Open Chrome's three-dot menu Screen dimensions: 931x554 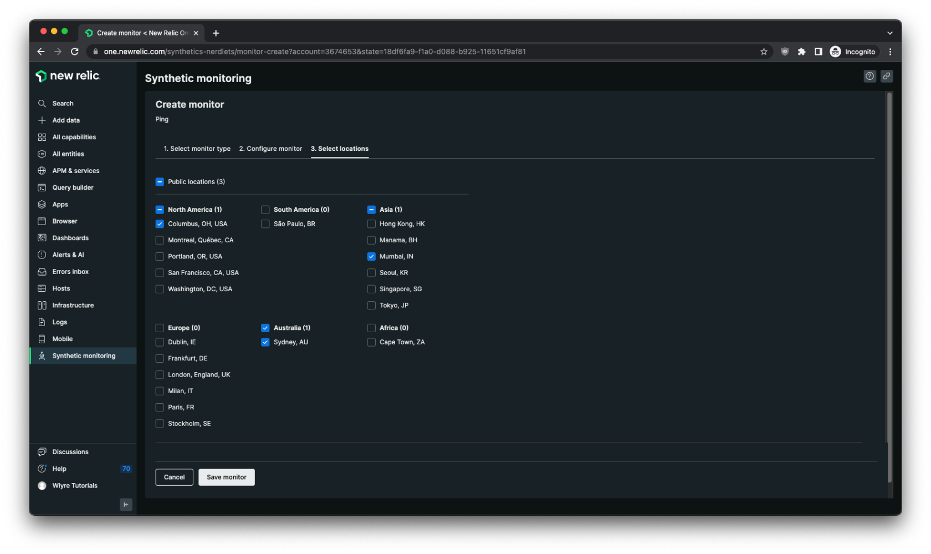[890, 52]
